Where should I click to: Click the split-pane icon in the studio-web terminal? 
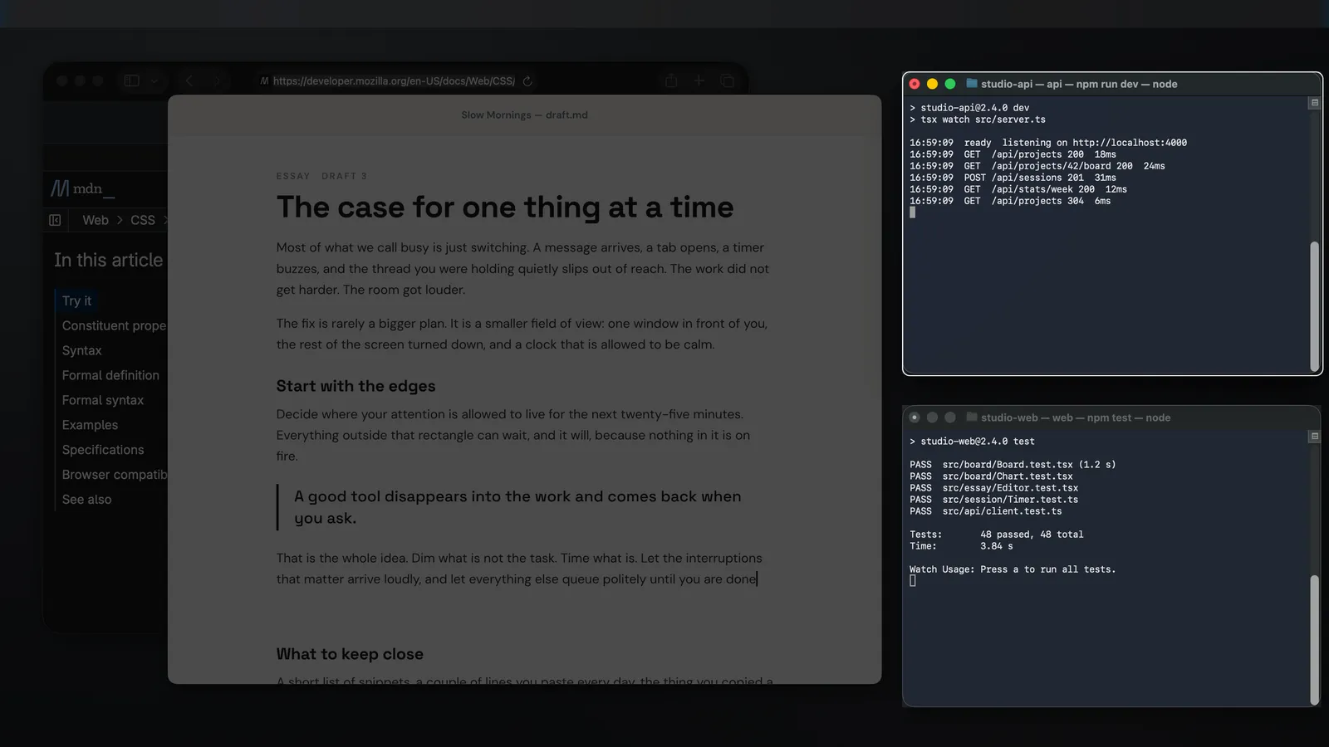click(1314, 437)
